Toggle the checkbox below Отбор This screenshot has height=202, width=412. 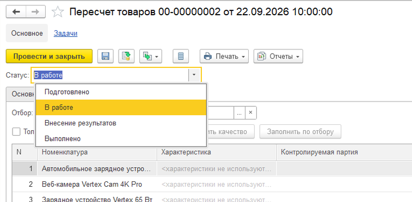(x=16, y=132)
